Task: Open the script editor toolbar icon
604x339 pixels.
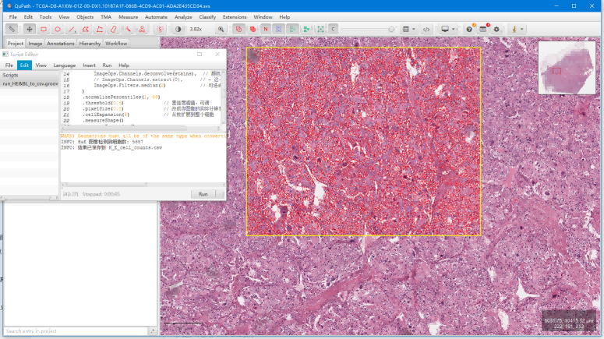Action: coord(426,29)
